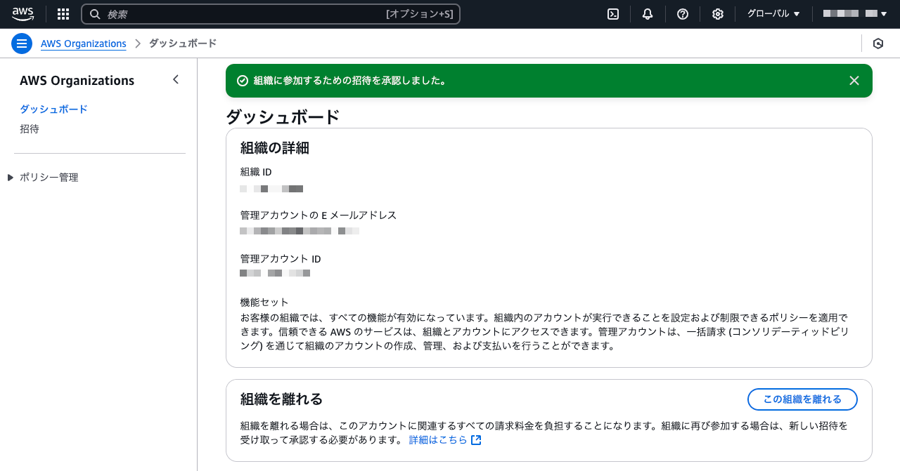Click the 組織 ID label
Screen dimensions: 900x471
(256, 172)
